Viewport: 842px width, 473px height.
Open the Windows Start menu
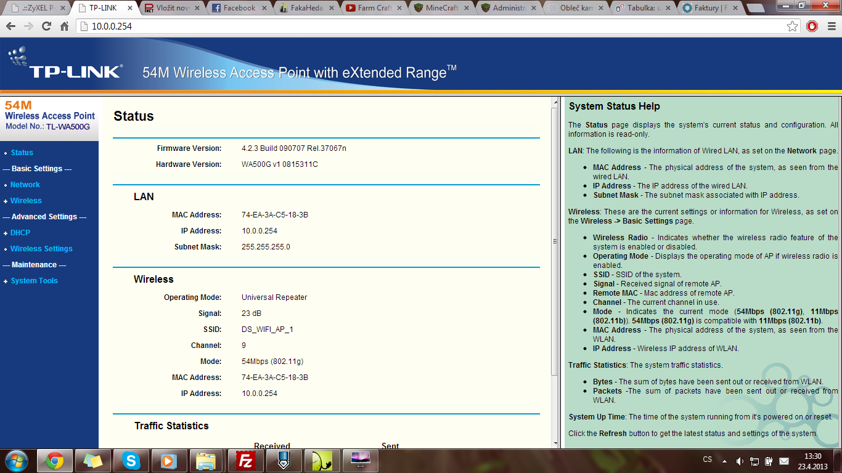[x=16, y=460]
